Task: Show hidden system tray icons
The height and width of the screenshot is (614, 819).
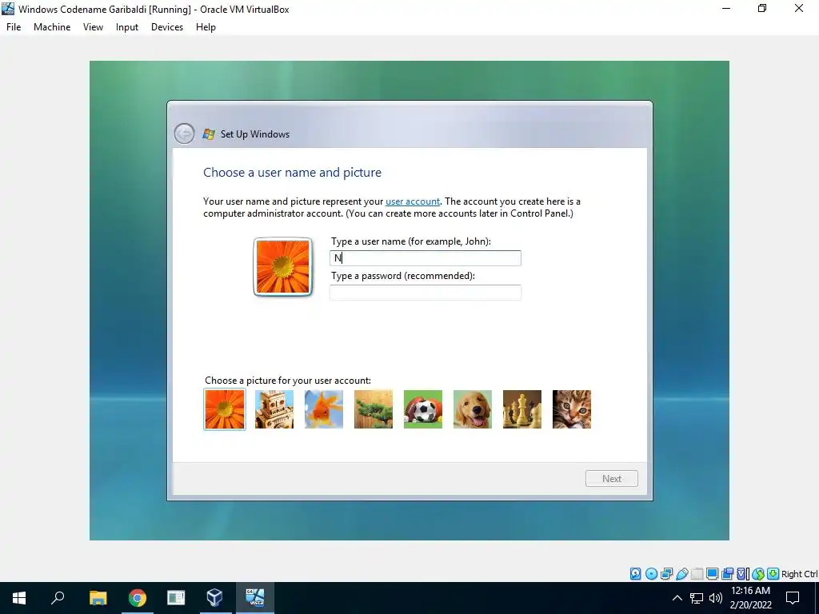Action: (677, 598)
